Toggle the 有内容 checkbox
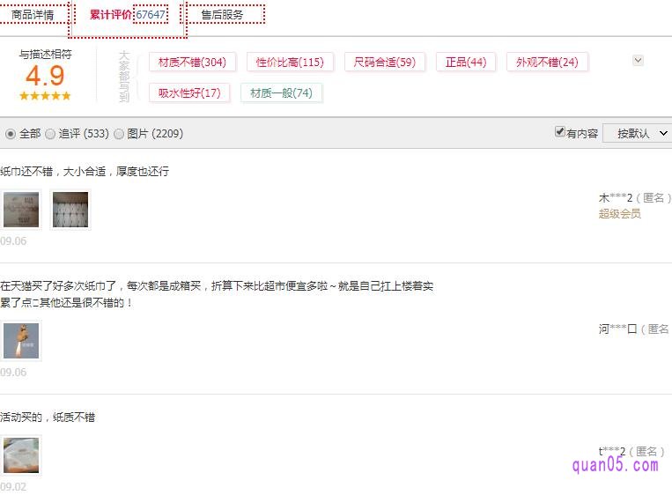 coord(559,132)
